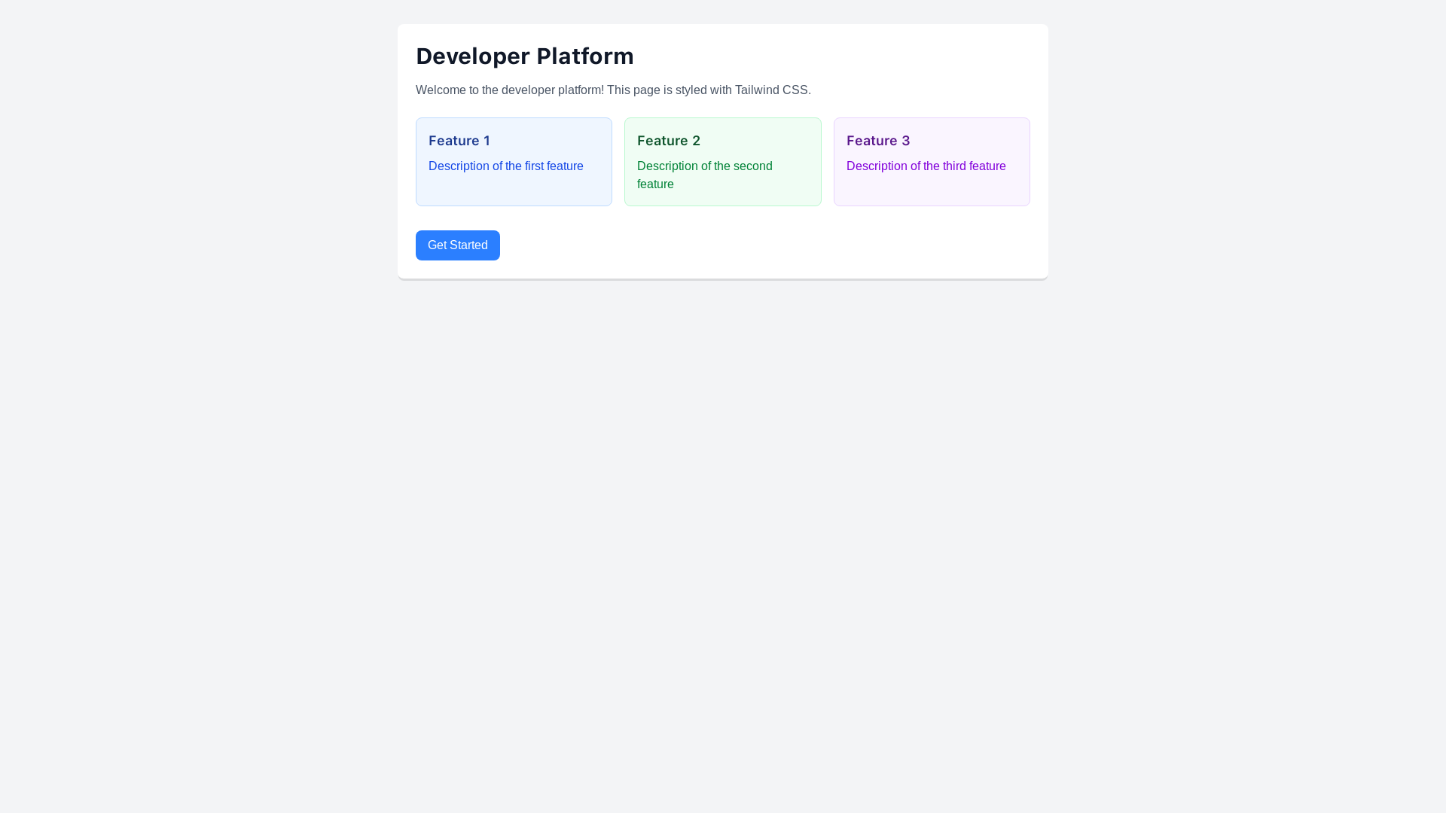This screenshot has width=1446, height=813.
Task: Click the Feature 2 title
Action: coord(669,141)
